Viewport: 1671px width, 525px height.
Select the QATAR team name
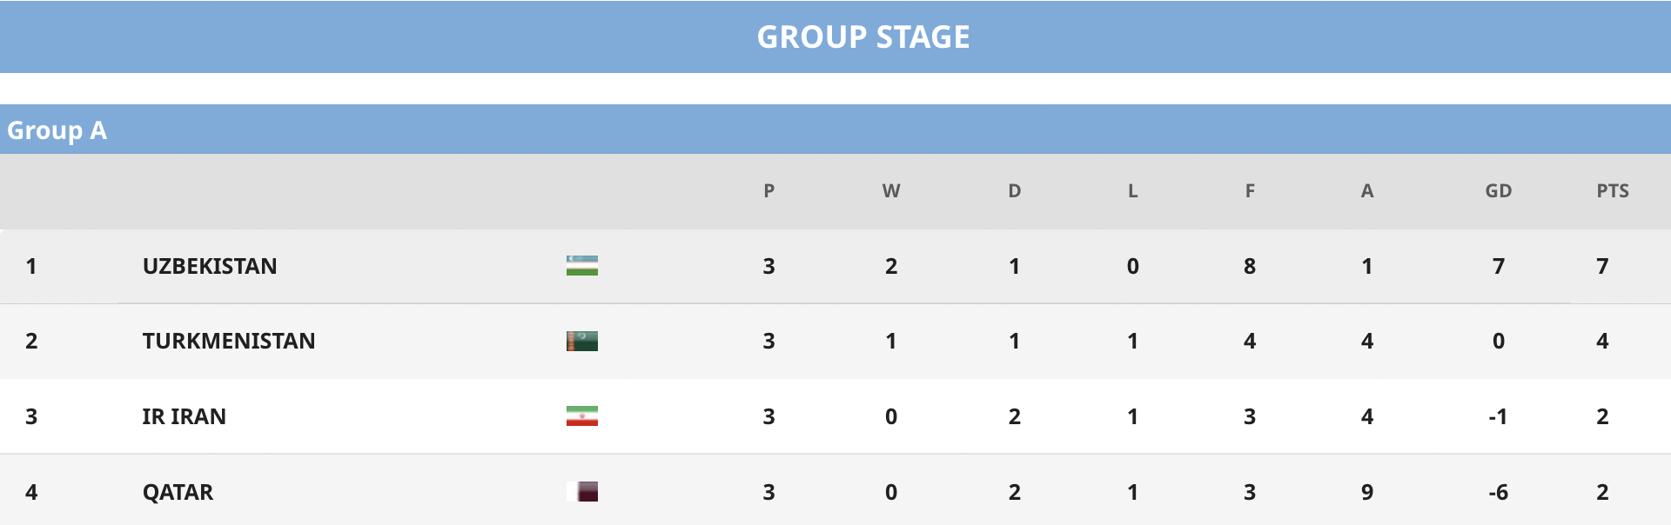click(x=178, y=492)
